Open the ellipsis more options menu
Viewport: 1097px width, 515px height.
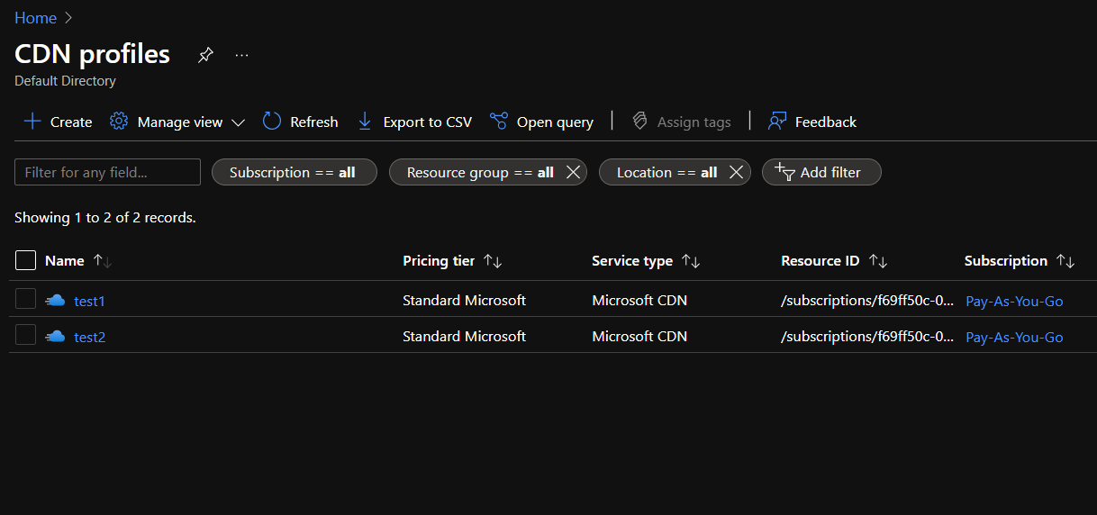(x=241, y=55)
